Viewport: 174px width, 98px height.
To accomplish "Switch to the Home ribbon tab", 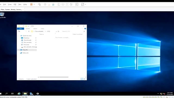I will (x=28, y=29).
